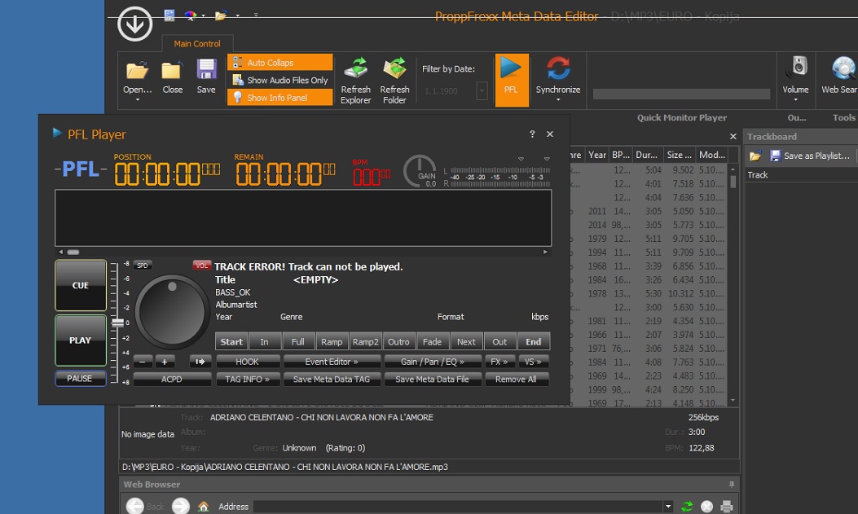Click the Save floppy disk icon

pos(206,70)
